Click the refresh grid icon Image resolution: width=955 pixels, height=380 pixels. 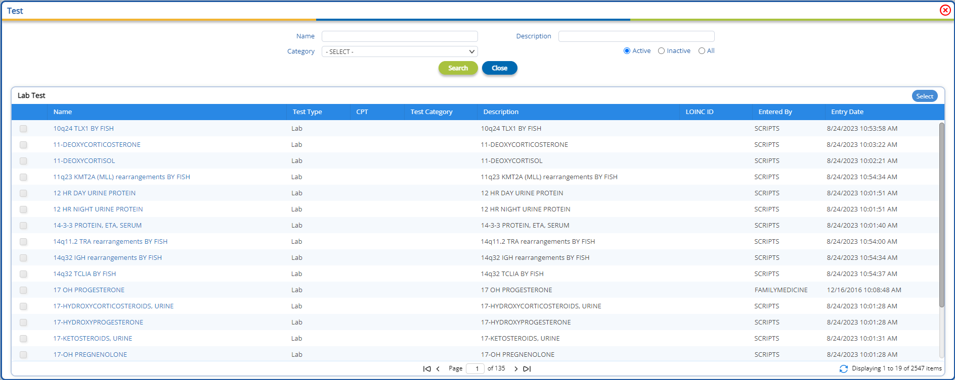(x=843, y=369)
